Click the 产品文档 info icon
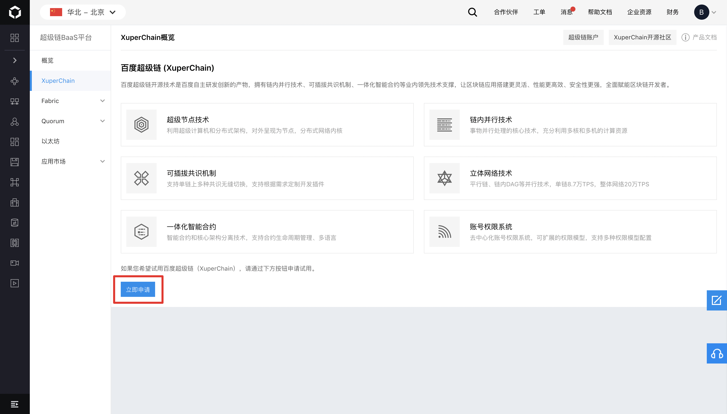727x414 pixels. pyautogui.click(x=685, y=37)
